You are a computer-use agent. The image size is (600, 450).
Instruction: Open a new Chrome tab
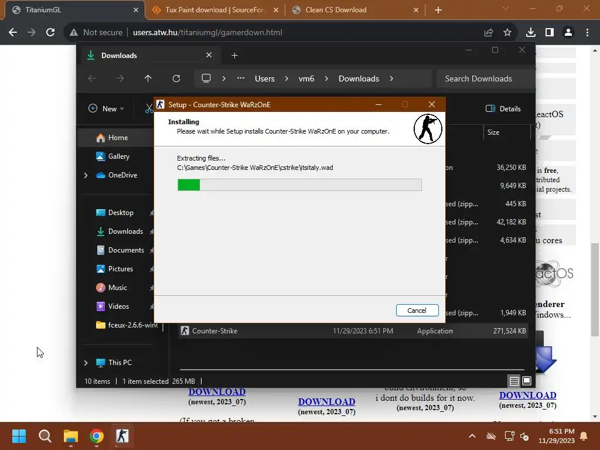coord(438,10)
